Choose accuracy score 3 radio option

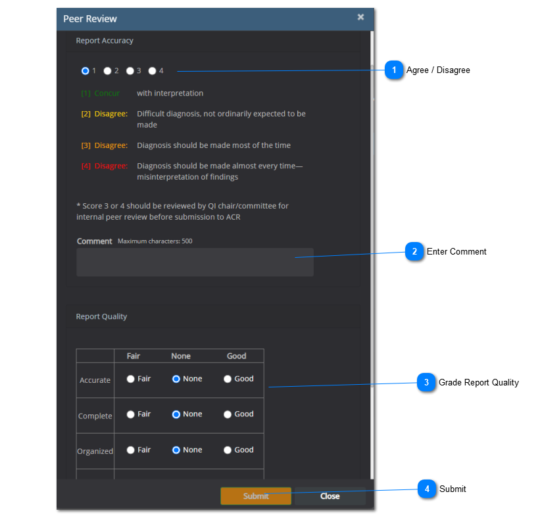click(x=130, y=71)
